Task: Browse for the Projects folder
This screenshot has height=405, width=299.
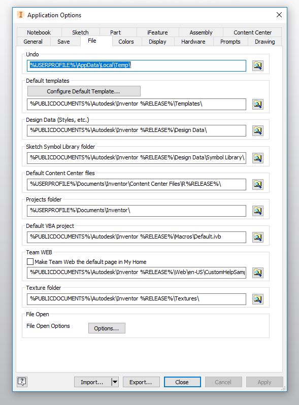Action: pos(258,211)
